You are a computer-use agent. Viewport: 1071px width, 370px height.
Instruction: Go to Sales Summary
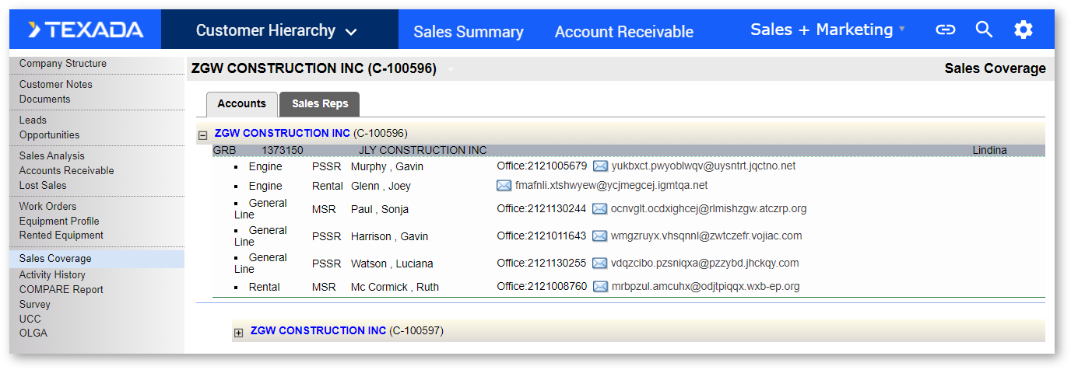[469, 32]
